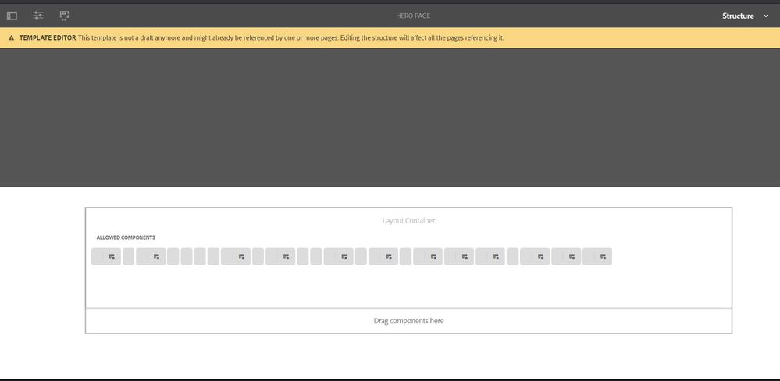Click third policy icon under Allowed Components

pyautogui.click(x=241, y=257)
